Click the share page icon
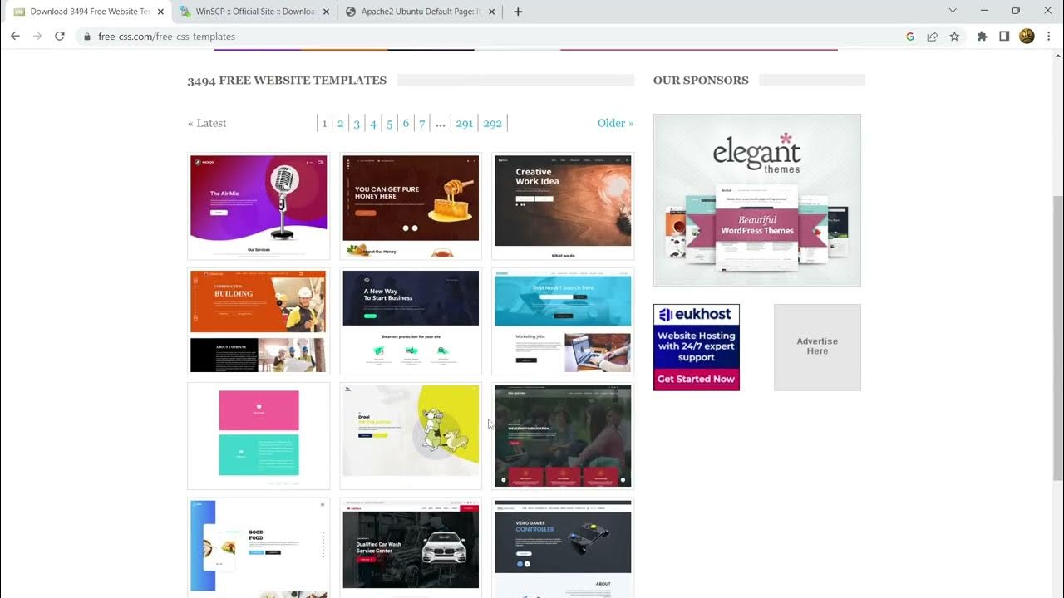Screen dimensions: 1064x598 pos(933,37)
